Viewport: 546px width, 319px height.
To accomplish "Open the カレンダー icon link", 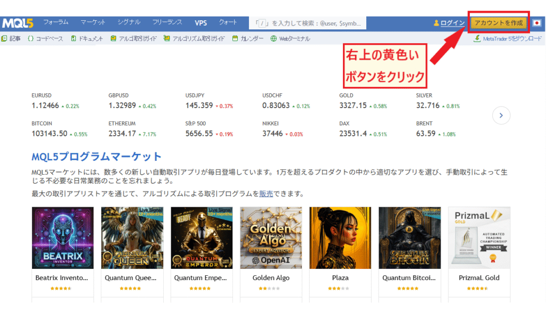I will (248, 39).
